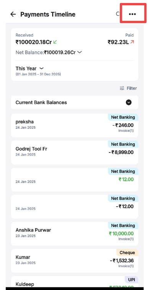Go back using the left arrow icon
The width and height of the screenshot is (149, 290).
(x=13, y=14)
